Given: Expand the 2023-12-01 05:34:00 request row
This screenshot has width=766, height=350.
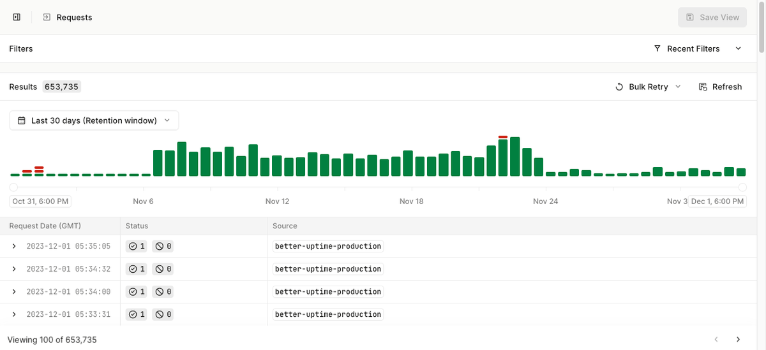Looking at the screenshot, I should click(x=14, y=292).
